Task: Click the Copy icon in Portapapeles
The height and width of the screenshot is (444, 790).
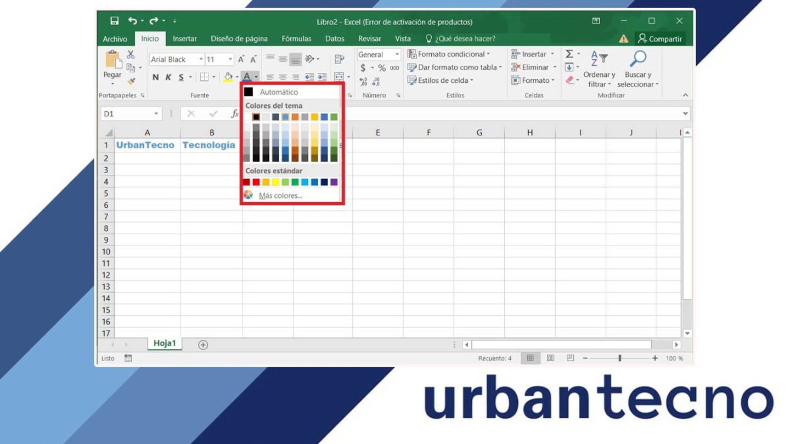Action: click(131, 68)
